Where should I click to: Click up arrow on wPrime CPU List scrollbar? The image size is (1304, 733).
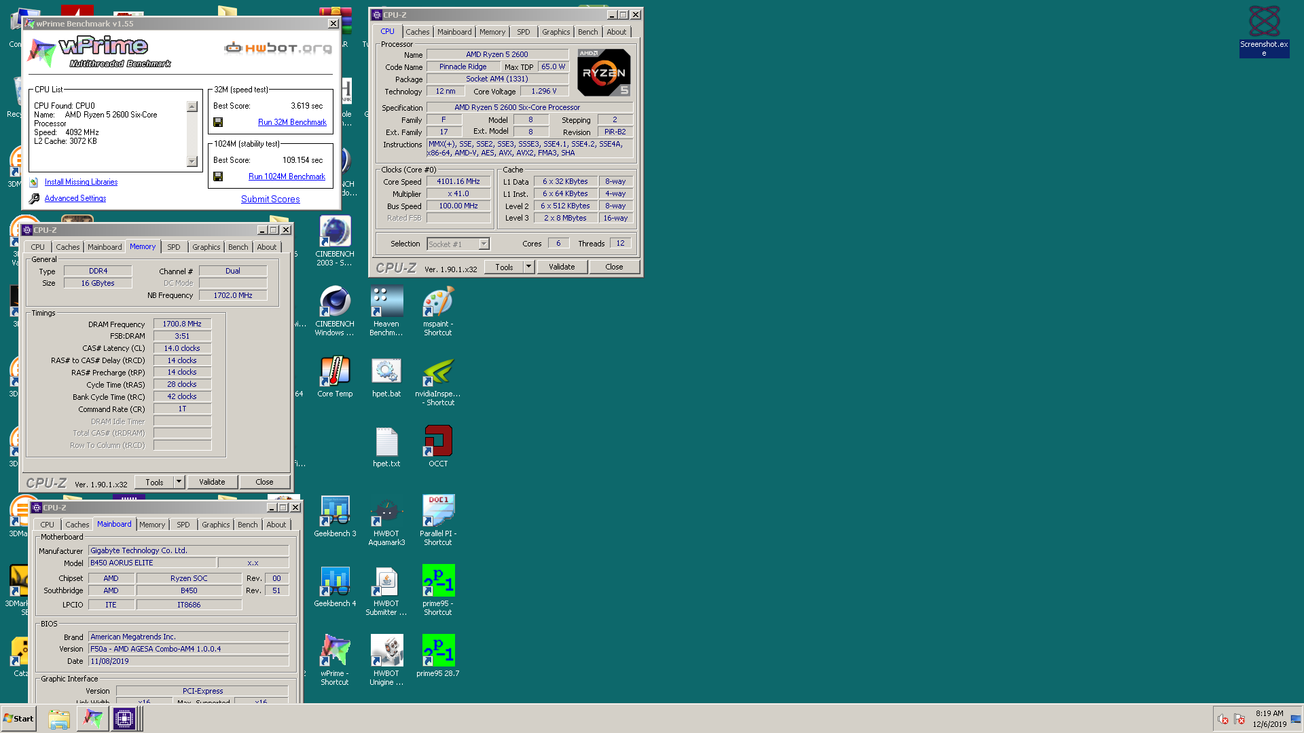coord(192,107)
